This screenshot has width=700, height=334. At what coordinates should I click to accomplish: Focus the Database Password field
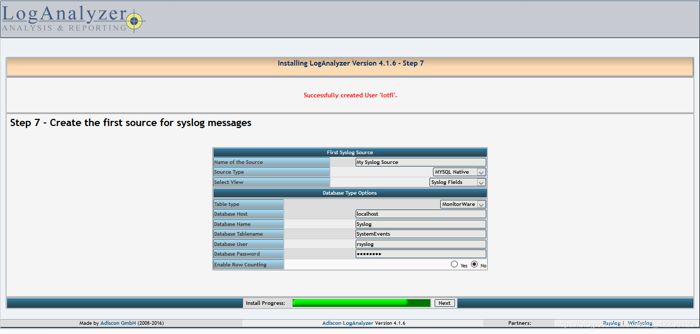421,254
